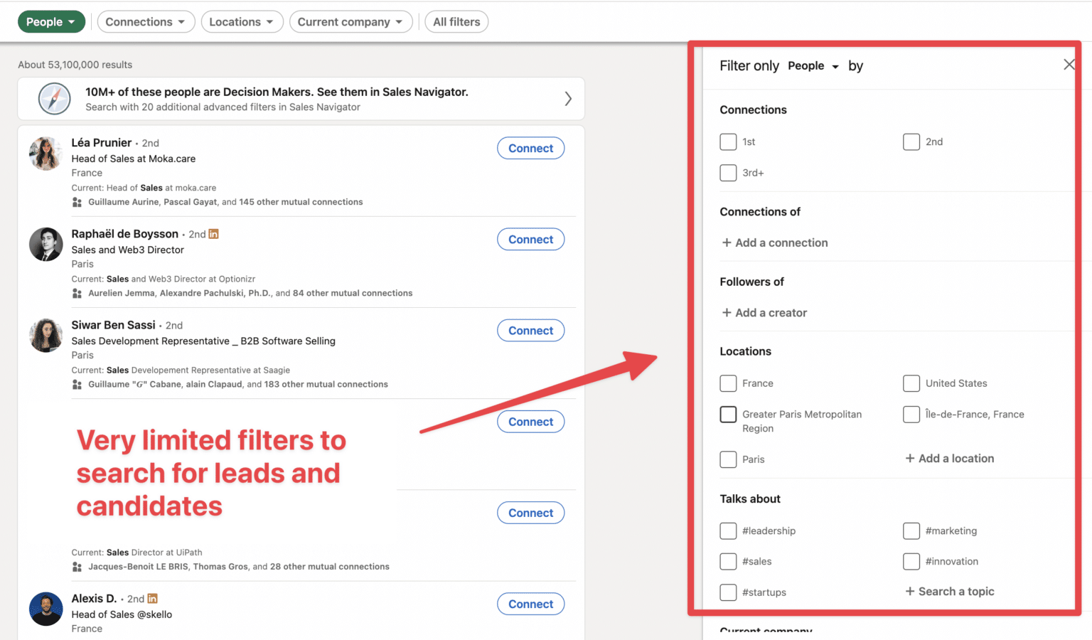Image resolution: width=1092 pixels, height=640 pixels.
Task: Click the mutual connections icon under the UiPath Sales Director
Action: [77, 566]
